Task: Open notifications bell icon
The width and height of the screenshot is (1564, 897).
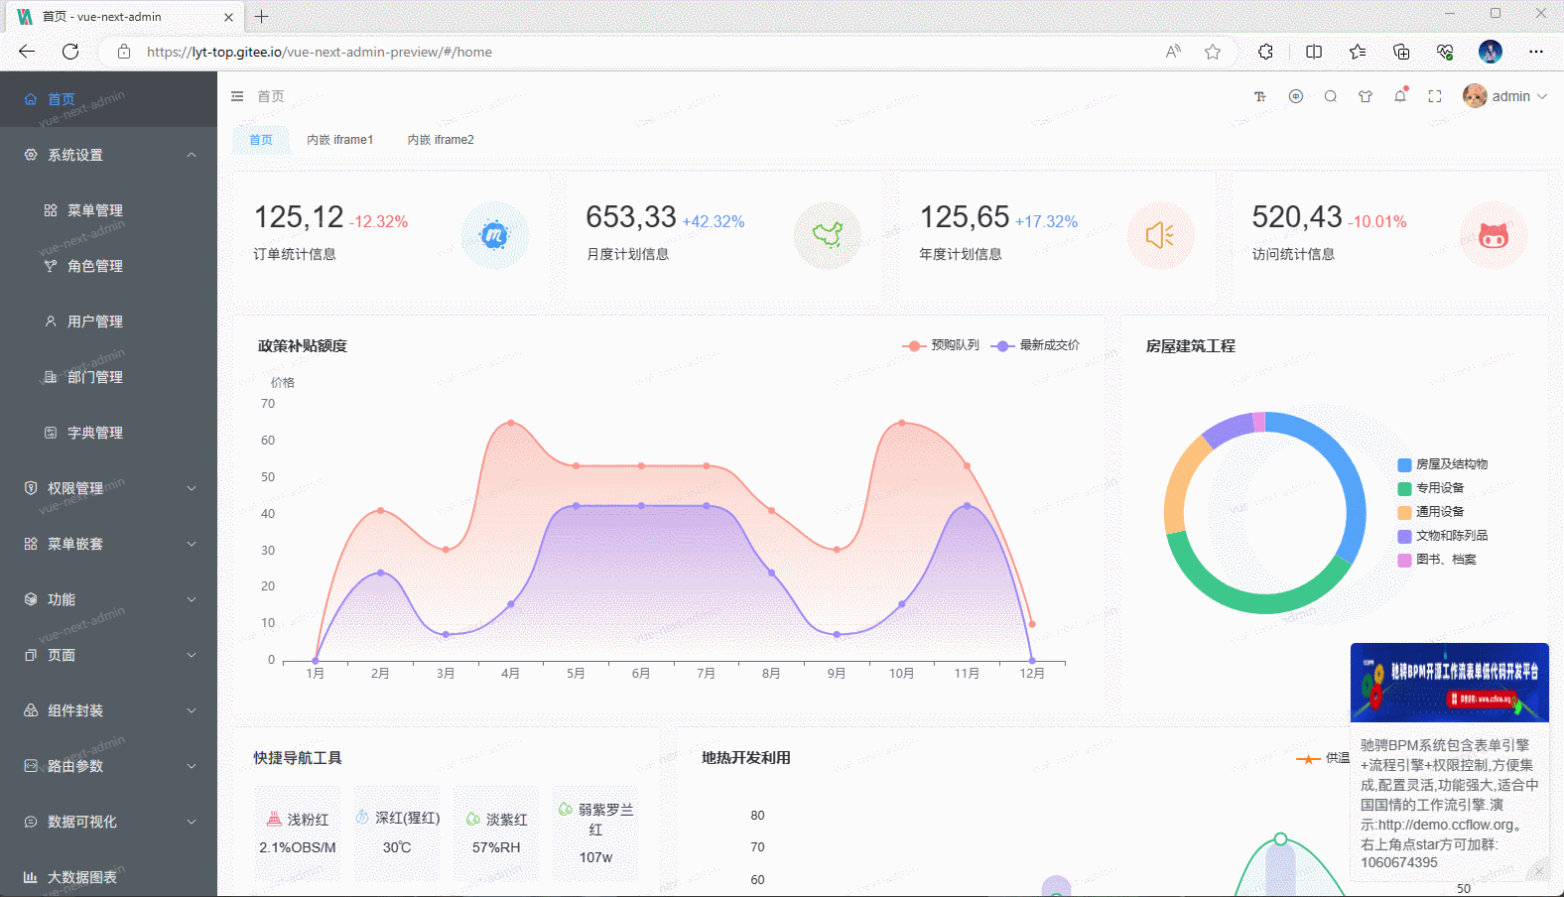Action: (1400, 96)
